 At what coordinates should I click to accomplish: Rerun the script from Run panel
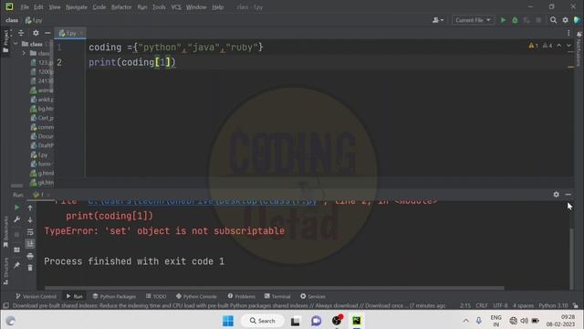(16, 207)
